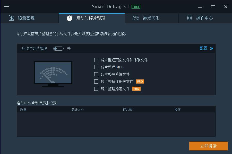Click the boot-time defrag stopwatch icon

[x=69, y=18]
